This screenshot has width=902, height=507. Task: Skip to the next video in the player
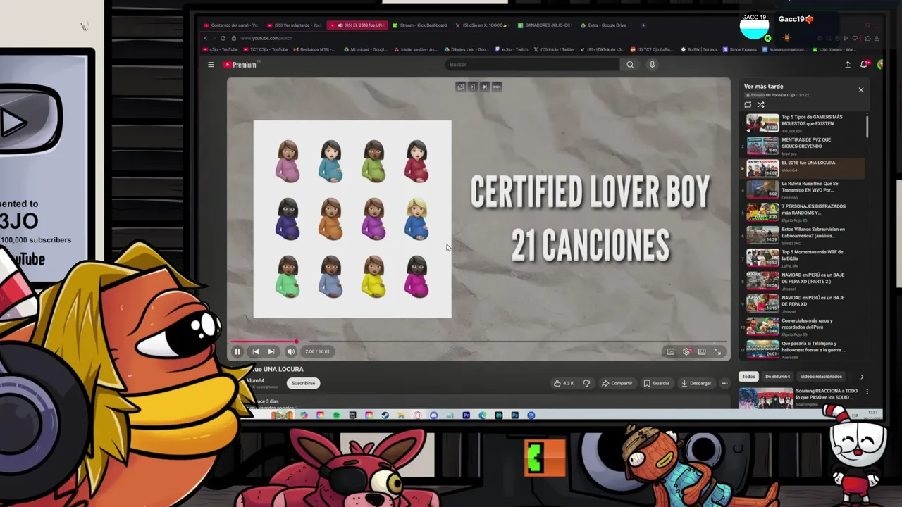[271, 351]
